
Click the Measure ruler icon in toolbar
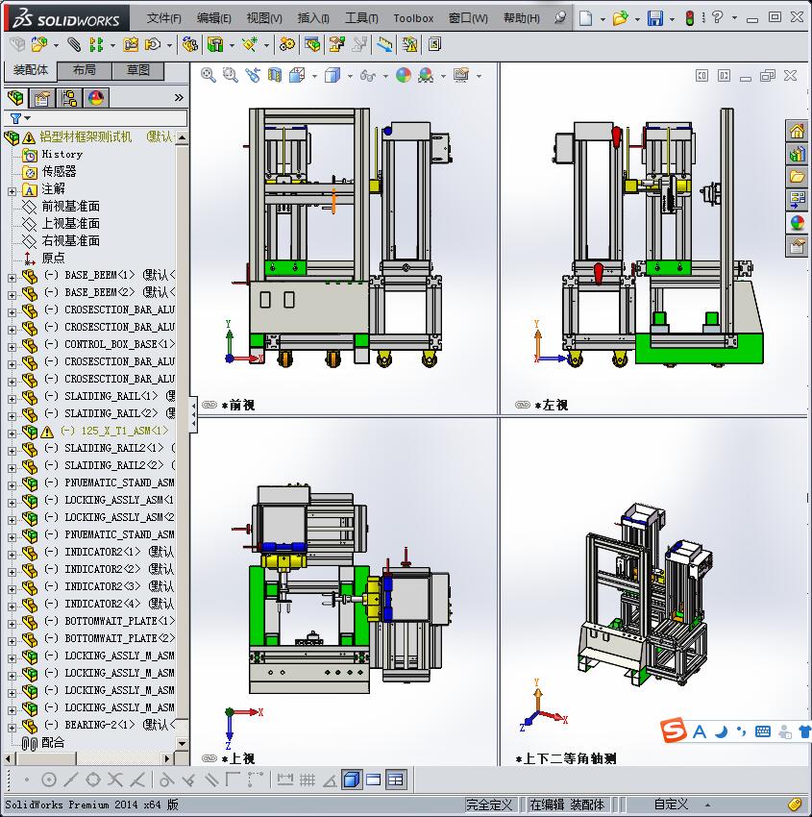[385, 45]
